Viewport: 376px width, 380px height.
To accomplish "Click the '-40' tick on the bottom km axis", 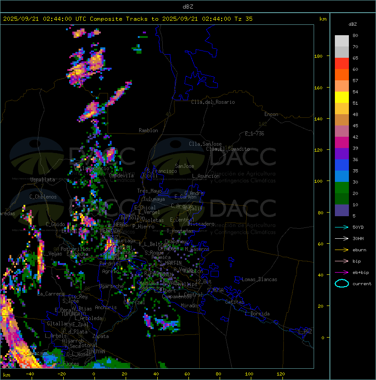I will pyautogui.click(x=30, y=374).
